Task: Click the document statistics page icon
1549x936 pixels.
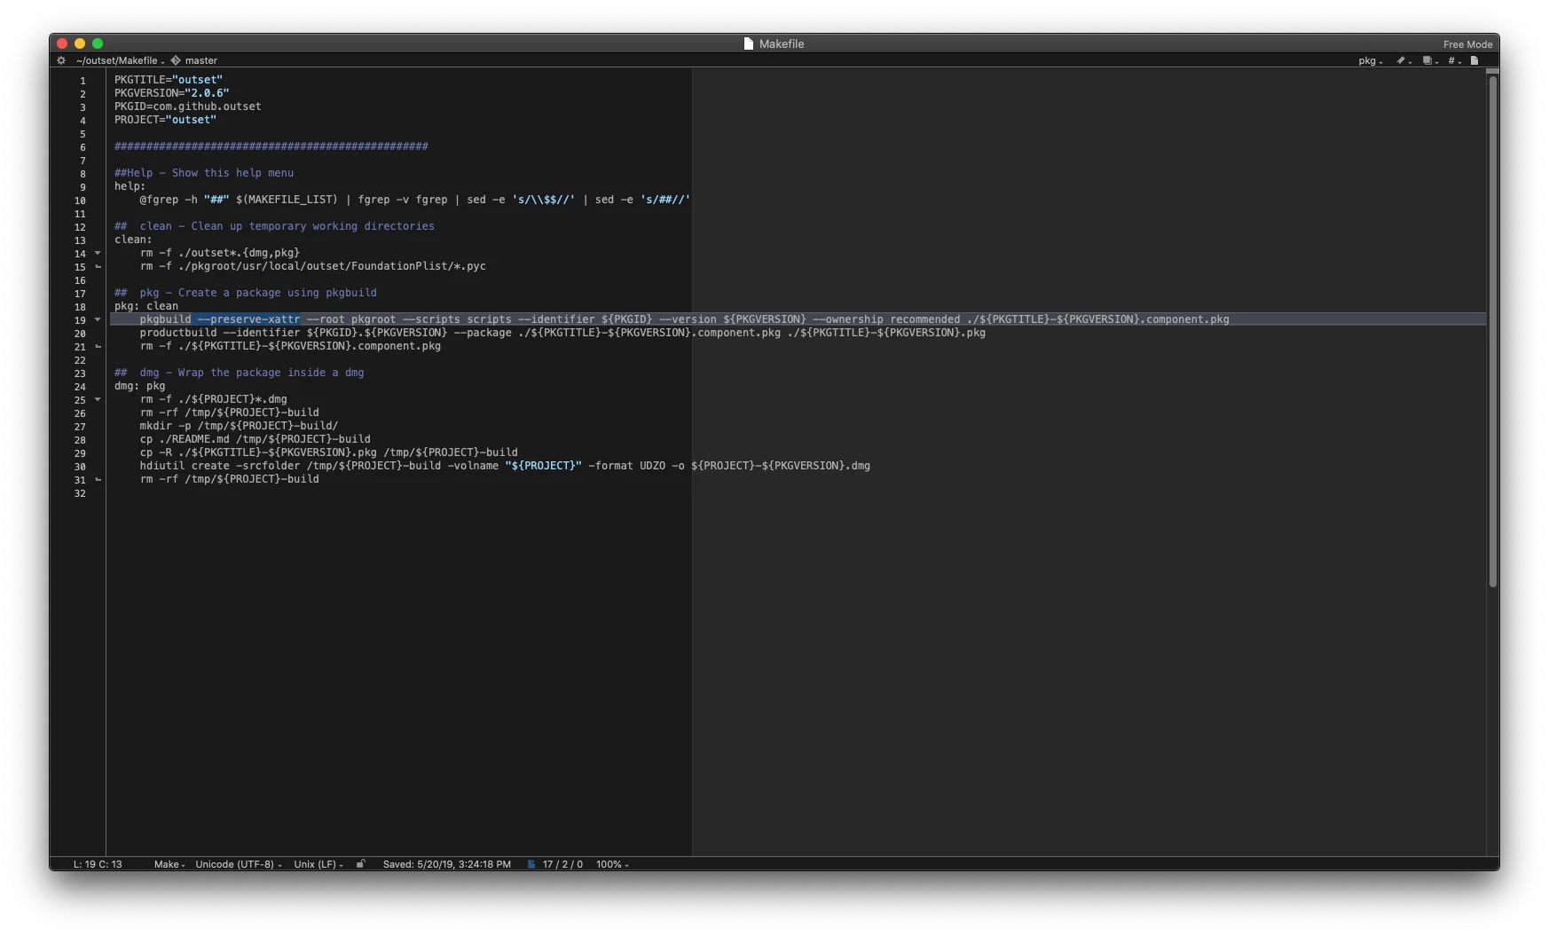Action: [x=531, y=864]
